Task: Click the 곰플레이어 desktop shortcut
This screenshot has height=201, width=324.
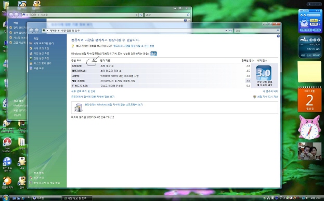Action: tap(7, 183)
